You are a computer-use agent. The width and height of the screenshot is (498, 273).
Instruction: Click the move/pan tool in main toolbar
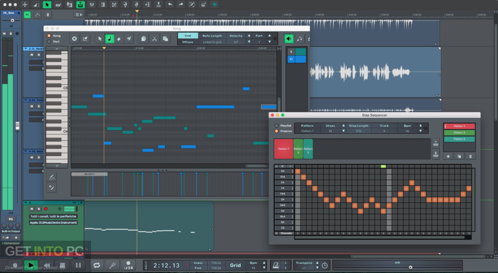tap(25, 4)
